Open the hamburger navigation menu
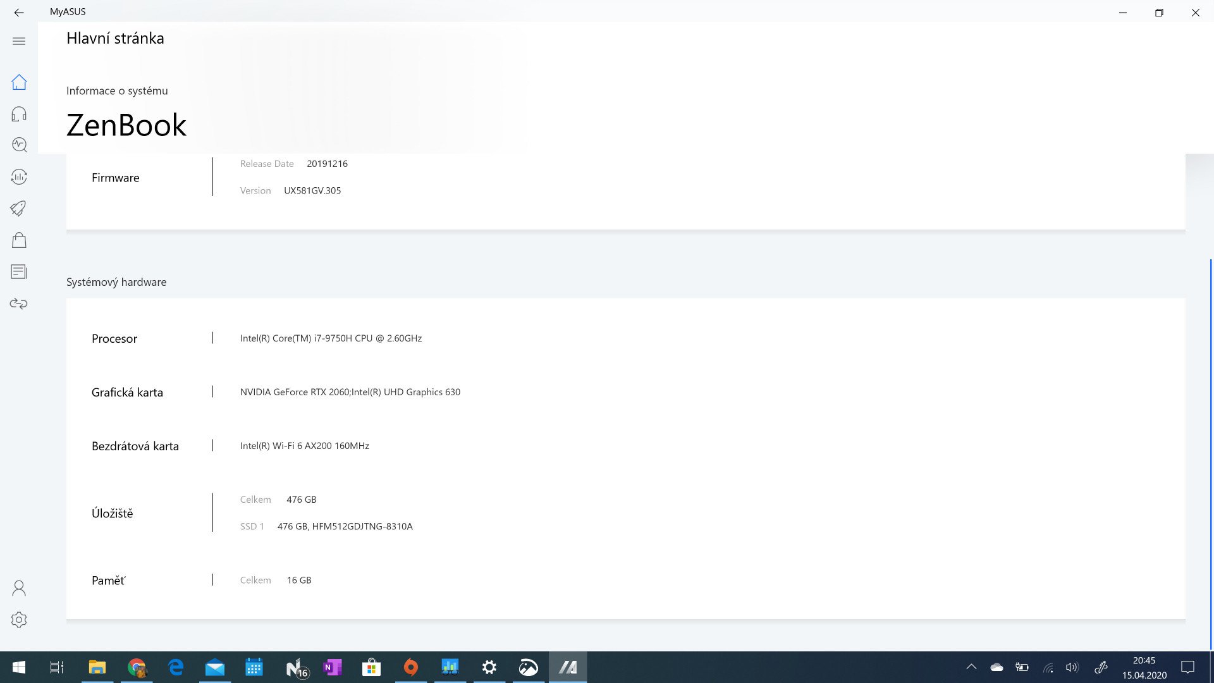The width and height of the screenshot is (1214, 683). click(x=19, y=41)
